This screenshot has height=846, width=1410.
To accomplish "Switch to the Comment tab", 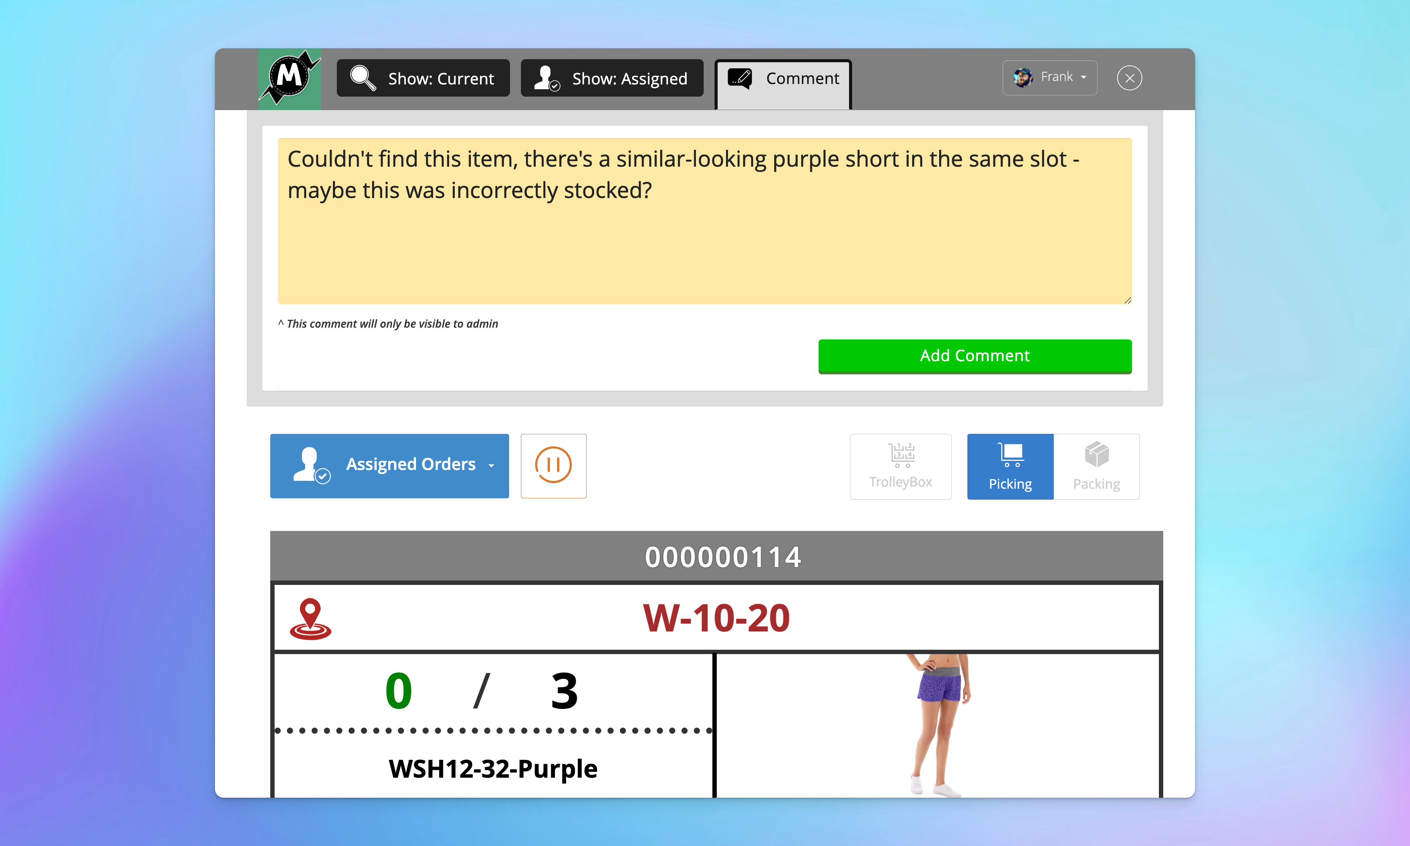I will pyautogui.click(x=783, y=84).
